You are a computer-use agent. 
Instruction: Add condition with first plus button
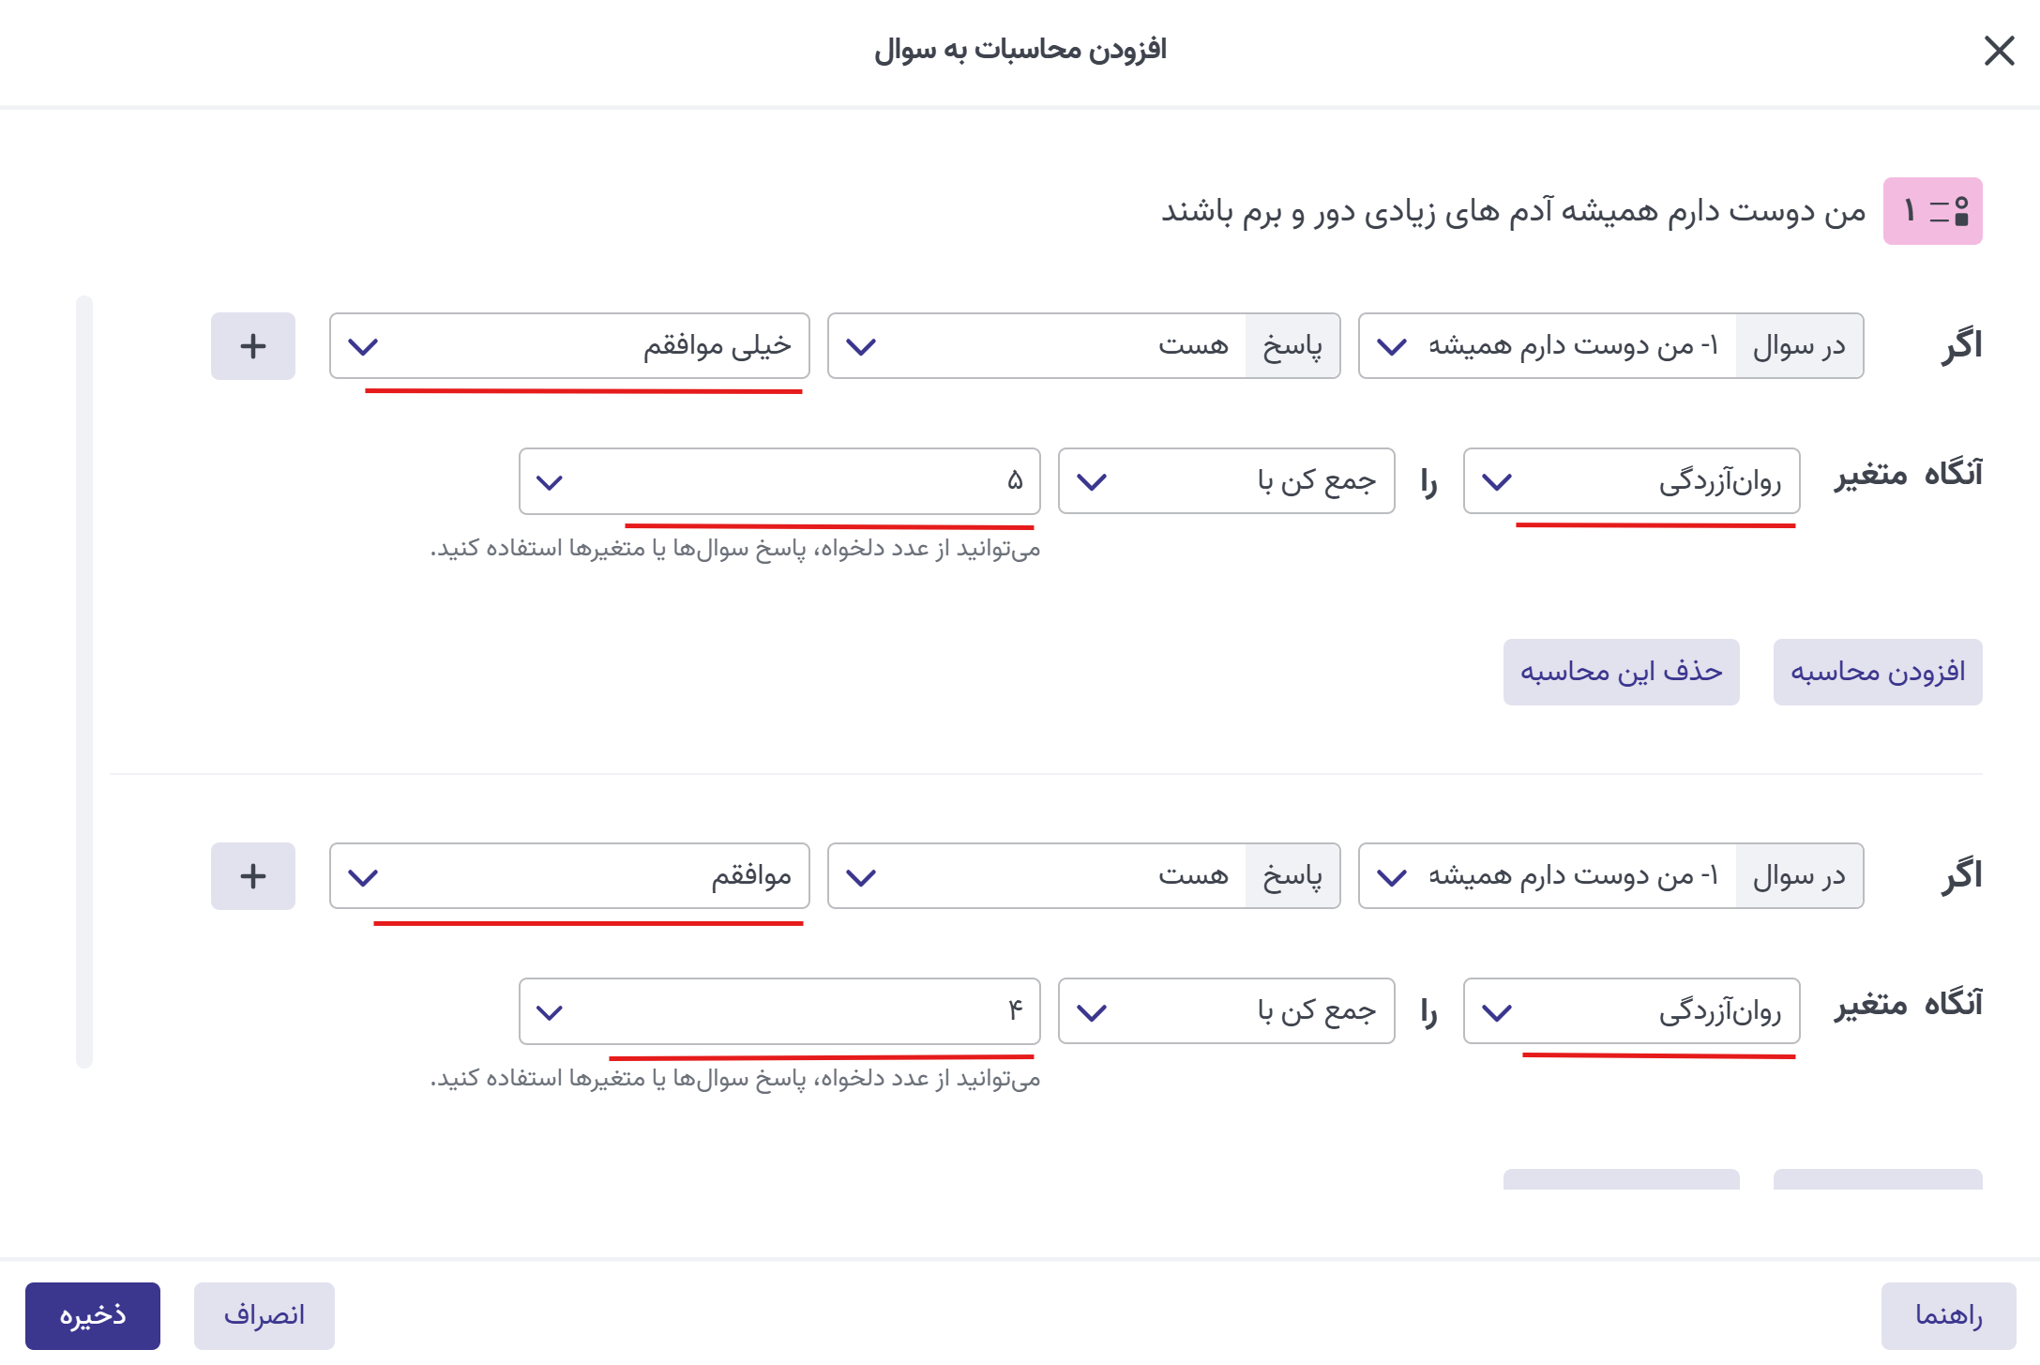click(x=253, y=346)
